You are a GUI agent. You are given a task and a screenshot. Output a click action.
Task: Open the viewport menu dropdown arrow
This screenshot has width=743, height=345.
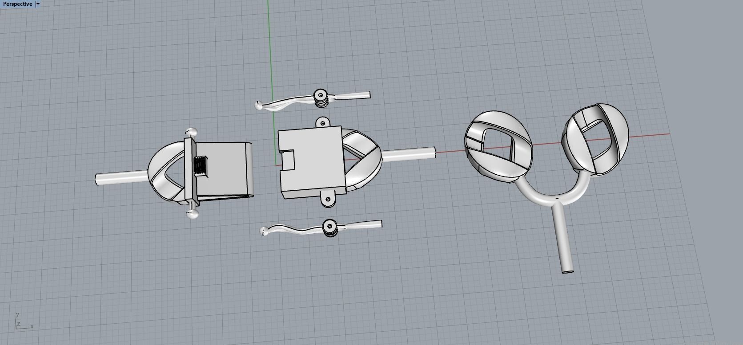tap(38, 4)
